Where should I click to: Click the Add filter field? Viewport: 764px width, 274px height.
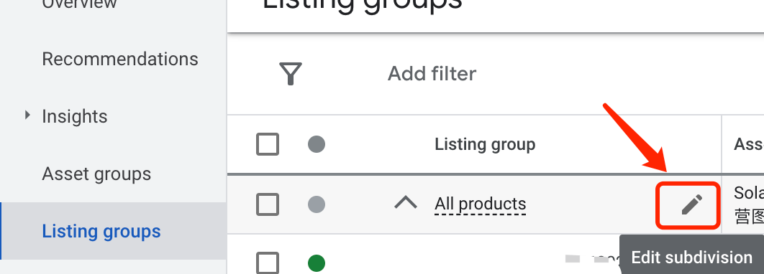(432, 74)
